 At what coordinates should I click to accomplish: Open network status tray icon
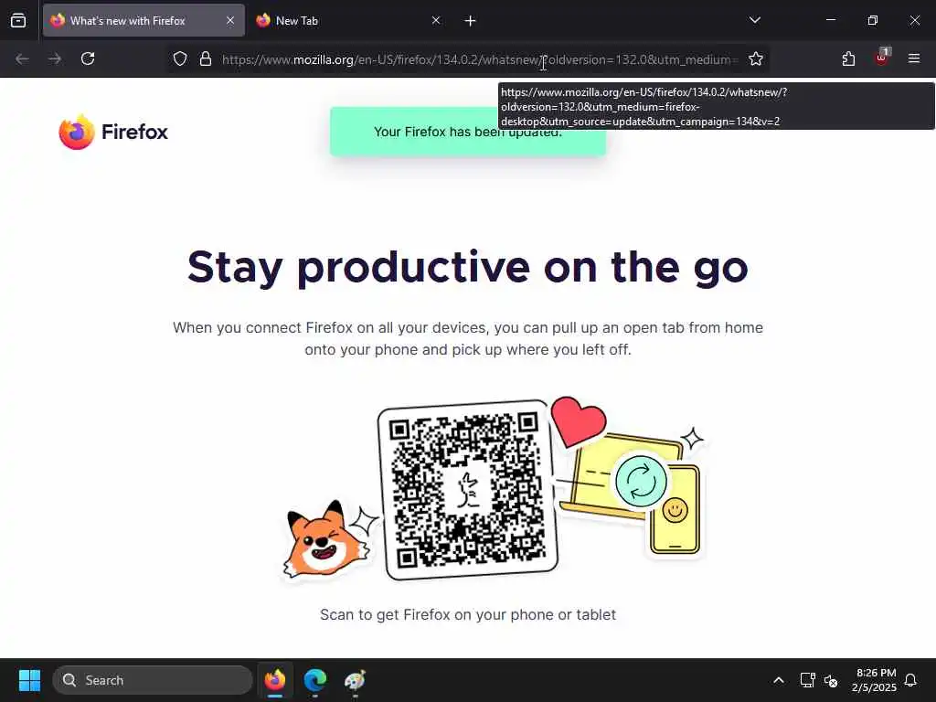[807, 680]
